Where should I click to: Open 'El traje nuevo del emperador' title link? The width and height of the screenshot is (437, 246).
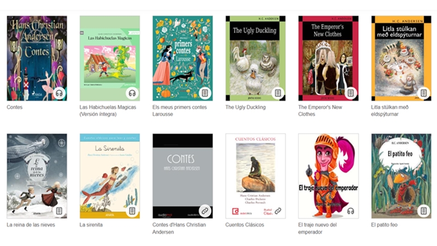pos(317,229)
